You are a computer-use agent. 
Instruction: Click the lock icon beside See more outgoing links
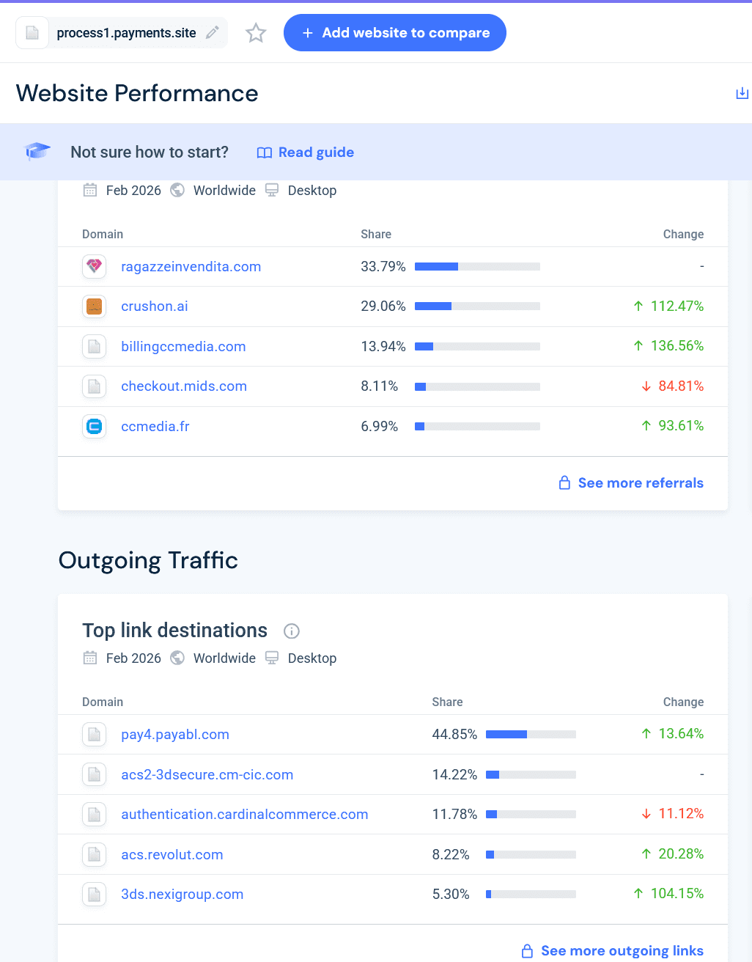526,950
